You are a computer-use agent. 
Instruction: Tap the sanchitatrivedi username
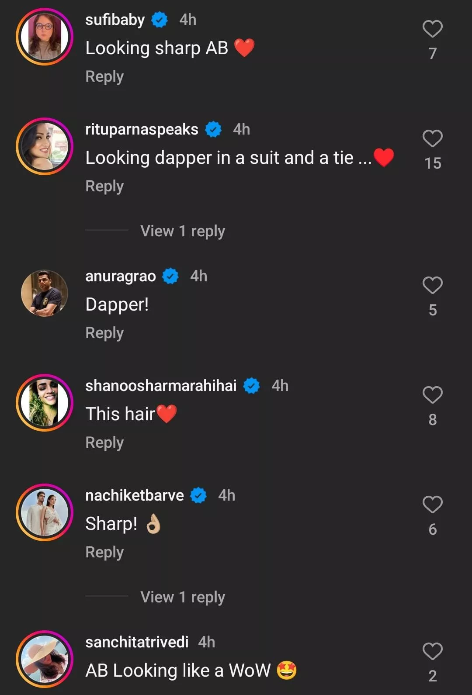137,642
